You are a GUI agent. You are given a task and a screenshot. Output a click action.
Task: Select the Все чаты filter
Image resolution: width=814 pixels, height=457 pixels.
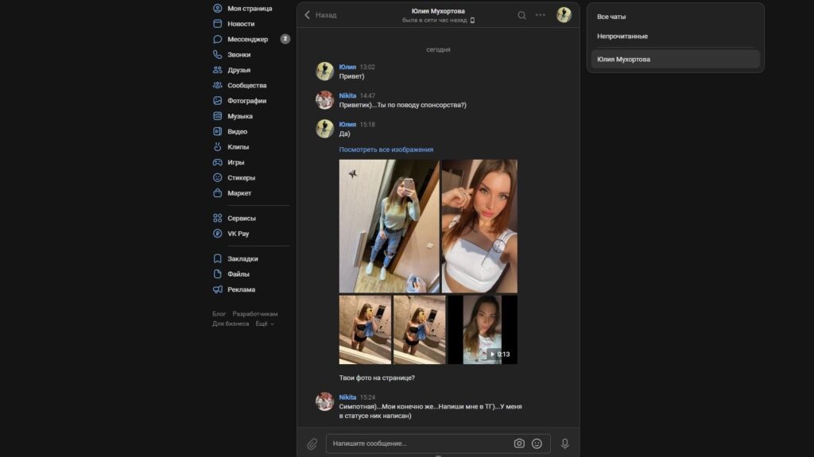[611, 17]
